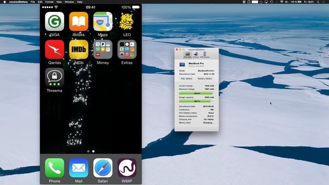The image size is (329, 185).
Task: Open the GIGA app
Action: [x=54, y=22]
